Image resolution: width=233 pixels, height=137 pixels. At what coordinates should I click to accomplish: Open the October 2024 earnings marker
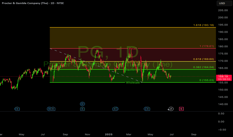click(82, 109)
